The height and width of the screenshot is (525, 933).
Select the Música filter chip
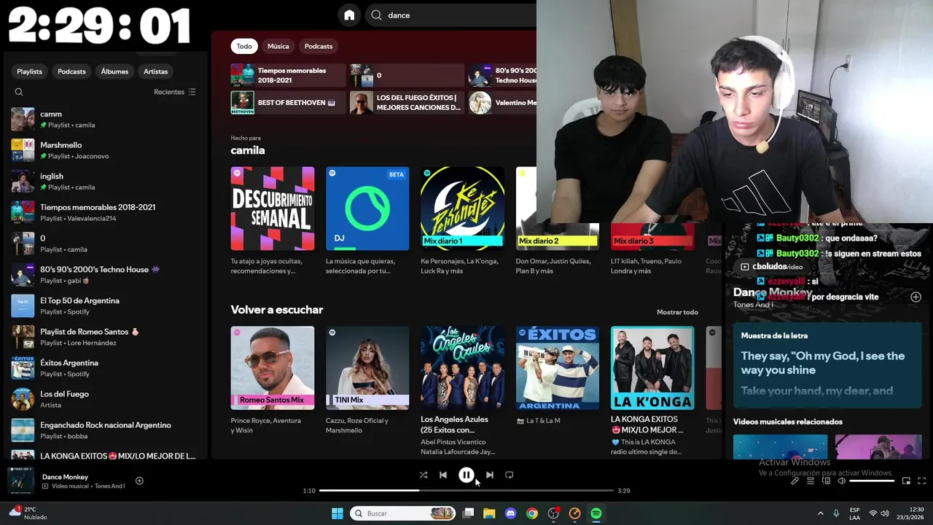(x=278, y=46)
